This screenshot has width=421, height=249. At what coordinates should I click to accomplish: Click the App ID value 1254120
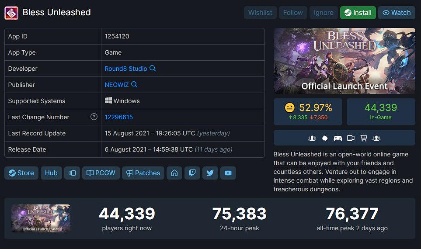(117, 36)
